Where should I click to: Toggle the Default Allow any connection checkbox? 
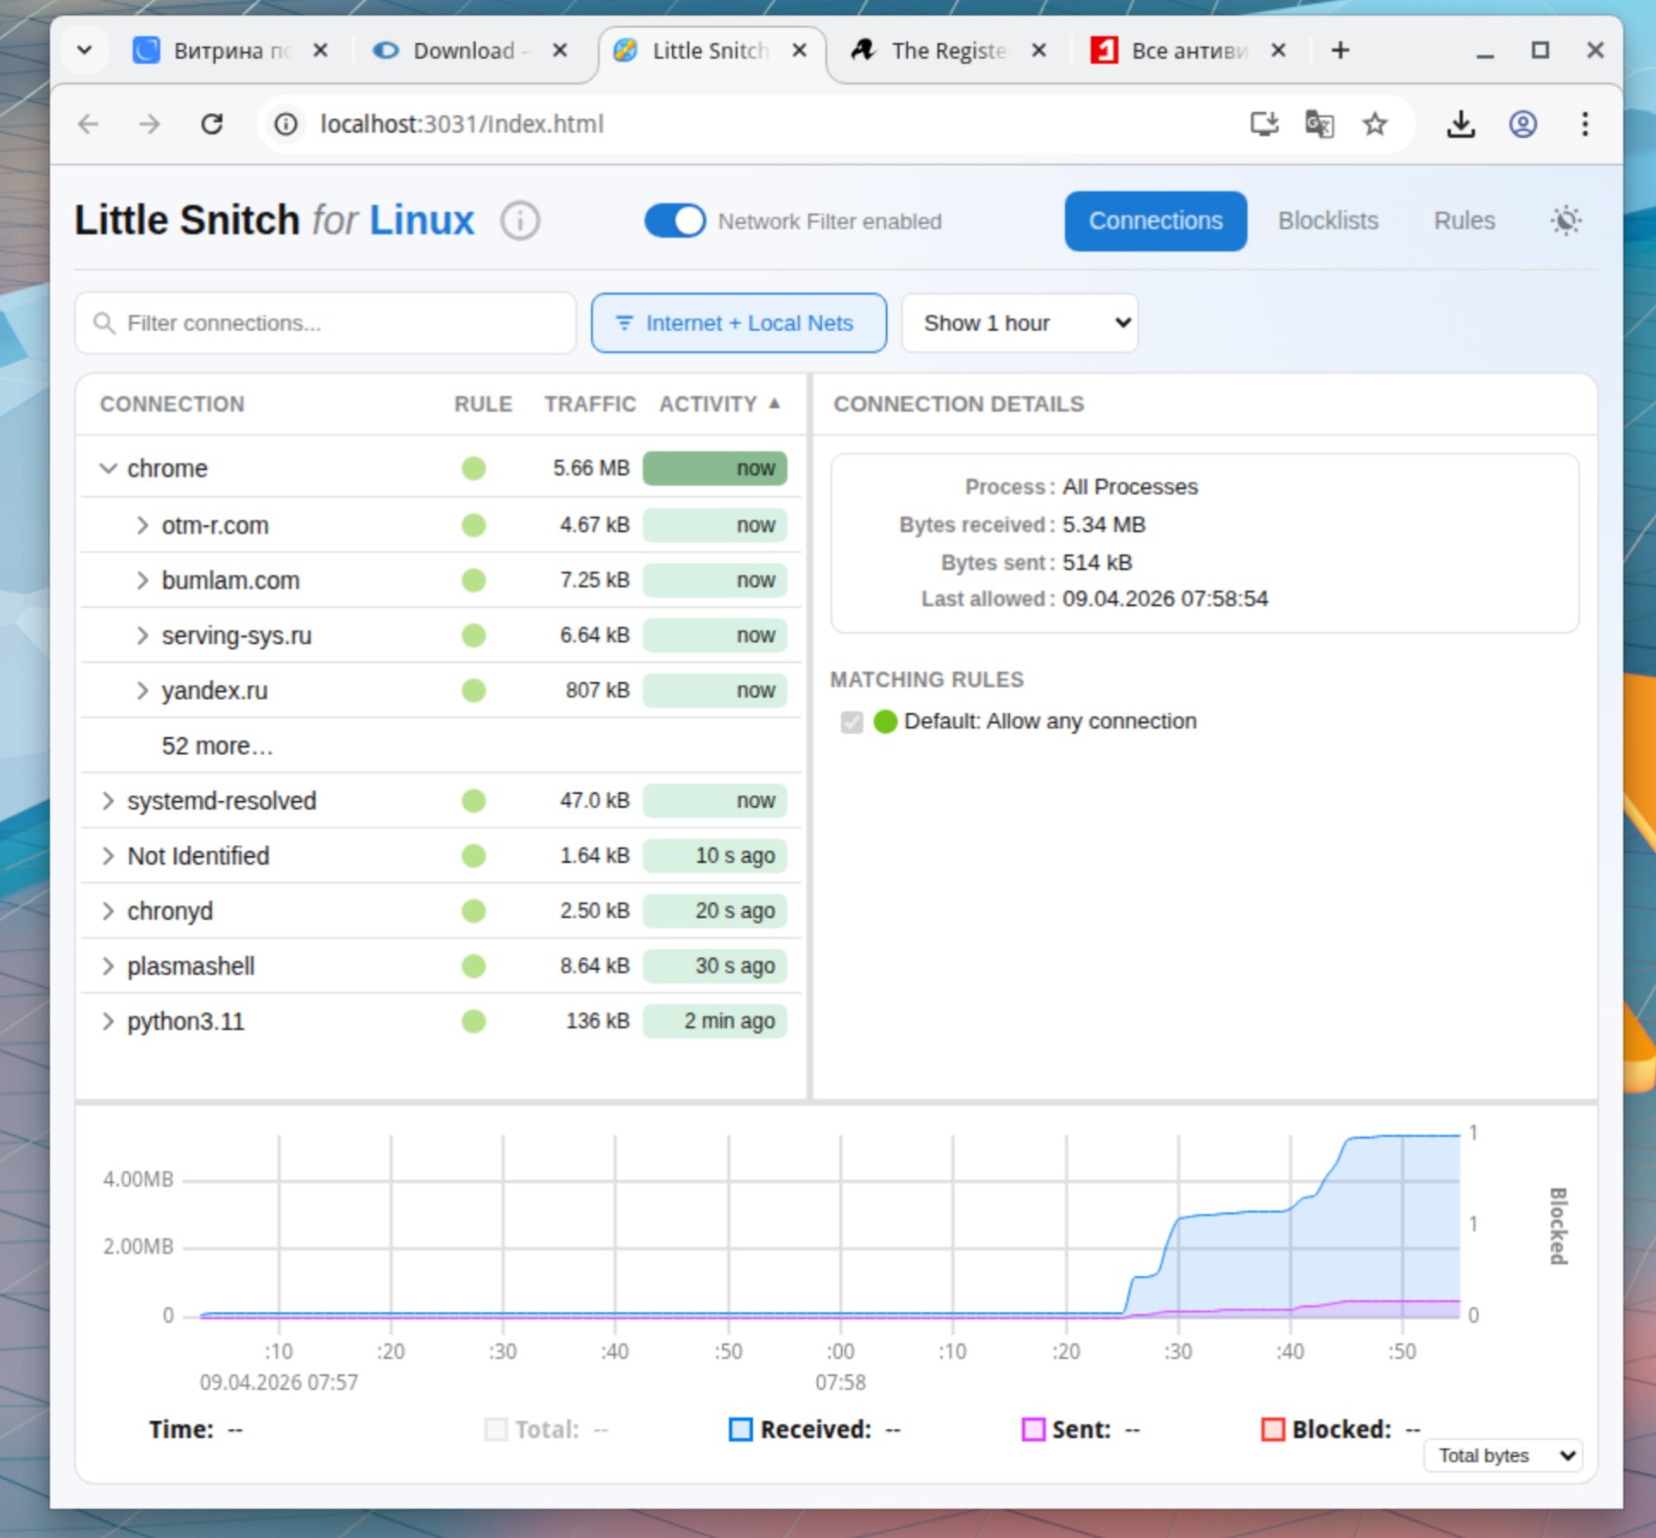851,722
